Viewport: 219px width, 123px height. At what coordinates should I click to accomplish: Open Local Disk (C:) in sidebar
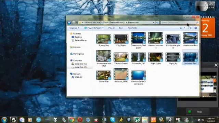pos(79,64)
